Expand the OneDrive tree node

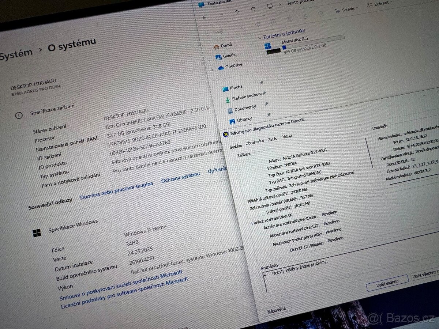click(x=212, y=69)
